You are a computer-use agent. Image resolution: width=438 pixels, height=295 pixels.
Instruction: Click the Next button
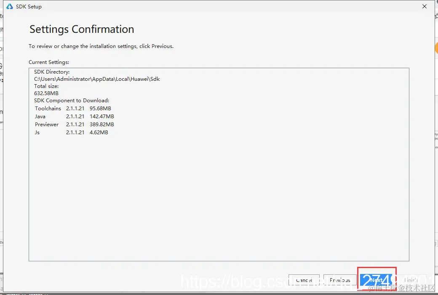[x=376, y=280]
